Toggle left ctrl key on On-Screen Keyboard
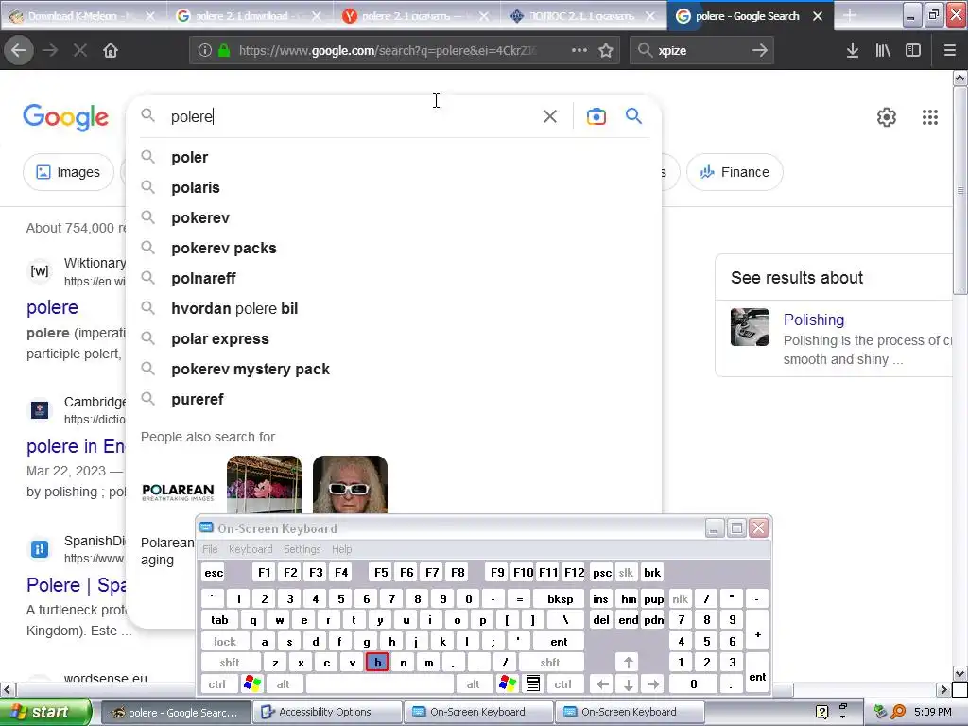 217,683
